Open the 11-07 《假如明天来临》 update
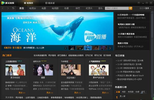The image size is (154, 100). point(130,60)
